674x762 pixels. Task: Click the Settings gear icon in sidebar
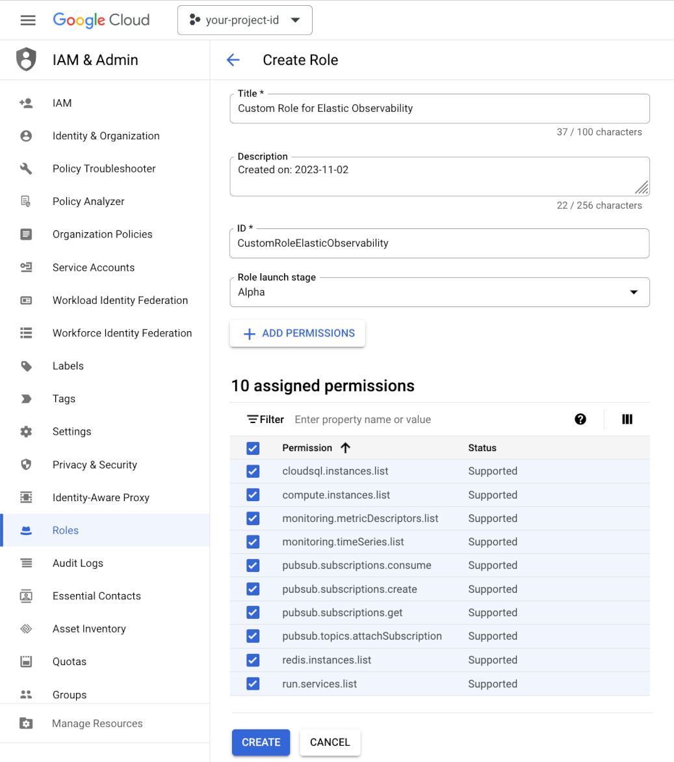click(26, 431)
